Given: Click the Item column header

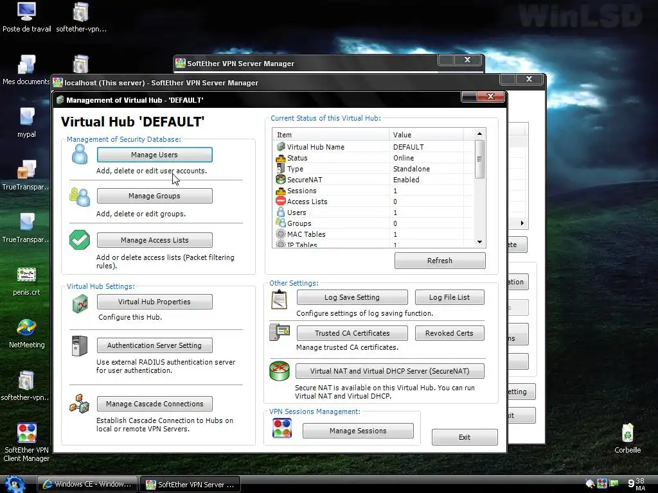Looking at the screenshot, I should [x=331, y=135].
